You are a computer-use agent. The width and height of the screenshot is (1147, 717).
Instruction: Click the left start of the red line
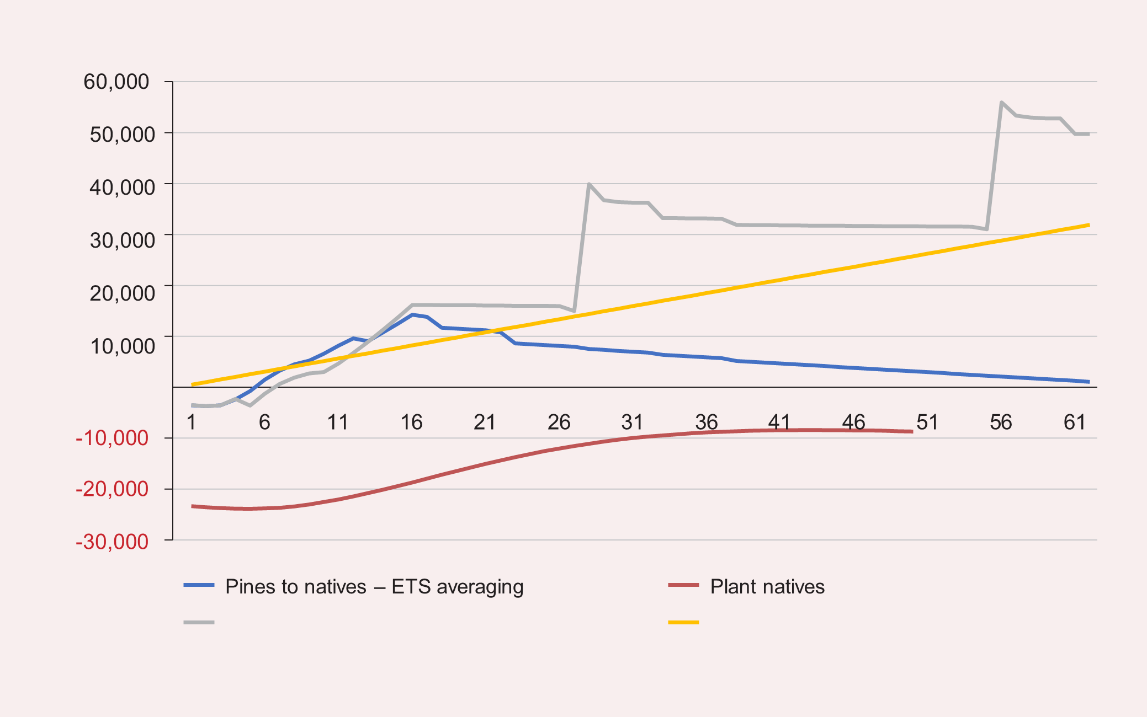click(x=193, y=506)
